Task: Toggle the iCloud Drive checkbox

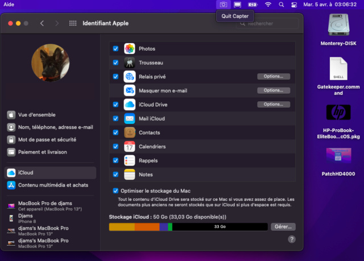Action: click(x=115, y=105)
